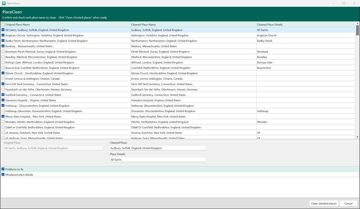
Task: Check the Bourne End, Cranfield row checkbox
Action: 3,68
